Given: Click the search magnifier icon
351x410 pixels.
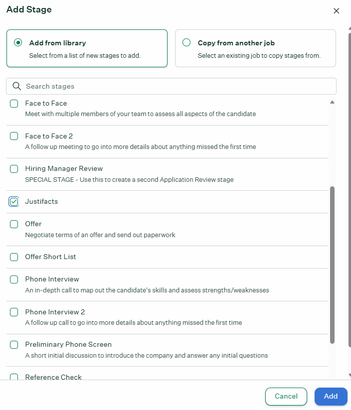Looking at the screenshot, I should (x=17, y=86).
